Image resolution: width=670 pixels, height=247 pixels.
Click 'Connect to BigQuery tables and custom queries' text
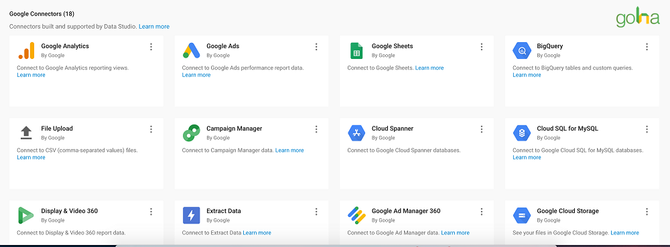click(573, 68)
